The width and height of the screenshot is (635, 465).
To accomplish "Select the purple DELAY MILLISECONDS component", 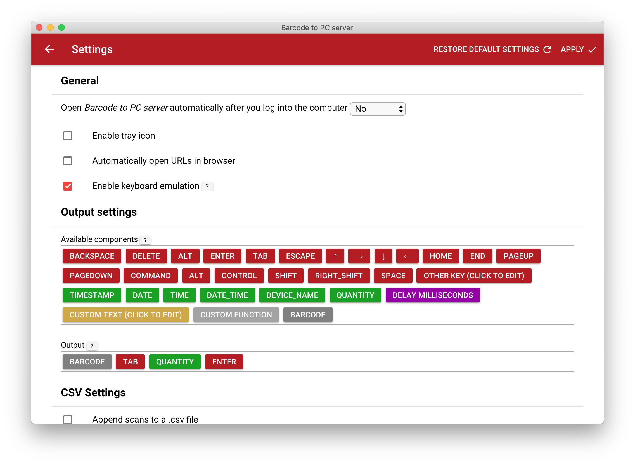I will point(433,295).
